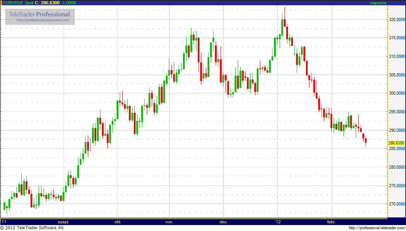Click the 280,0000 price axis label
Screen dimensions: 406x231
pyautogui.click(x=396, y=167)
